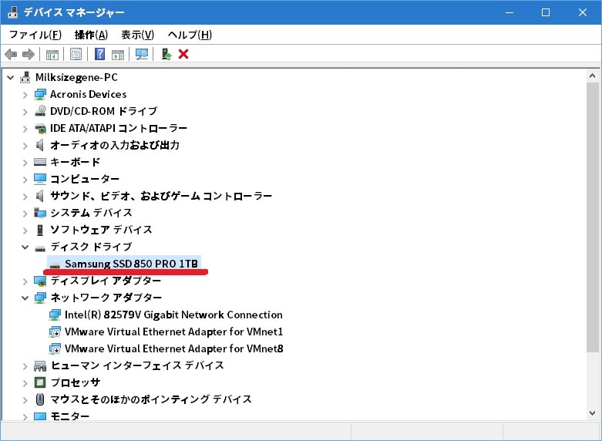Screen dimensions: 602x441
Task: Click the VMnet1 adapter icon
Action: (x=55, y=332)
